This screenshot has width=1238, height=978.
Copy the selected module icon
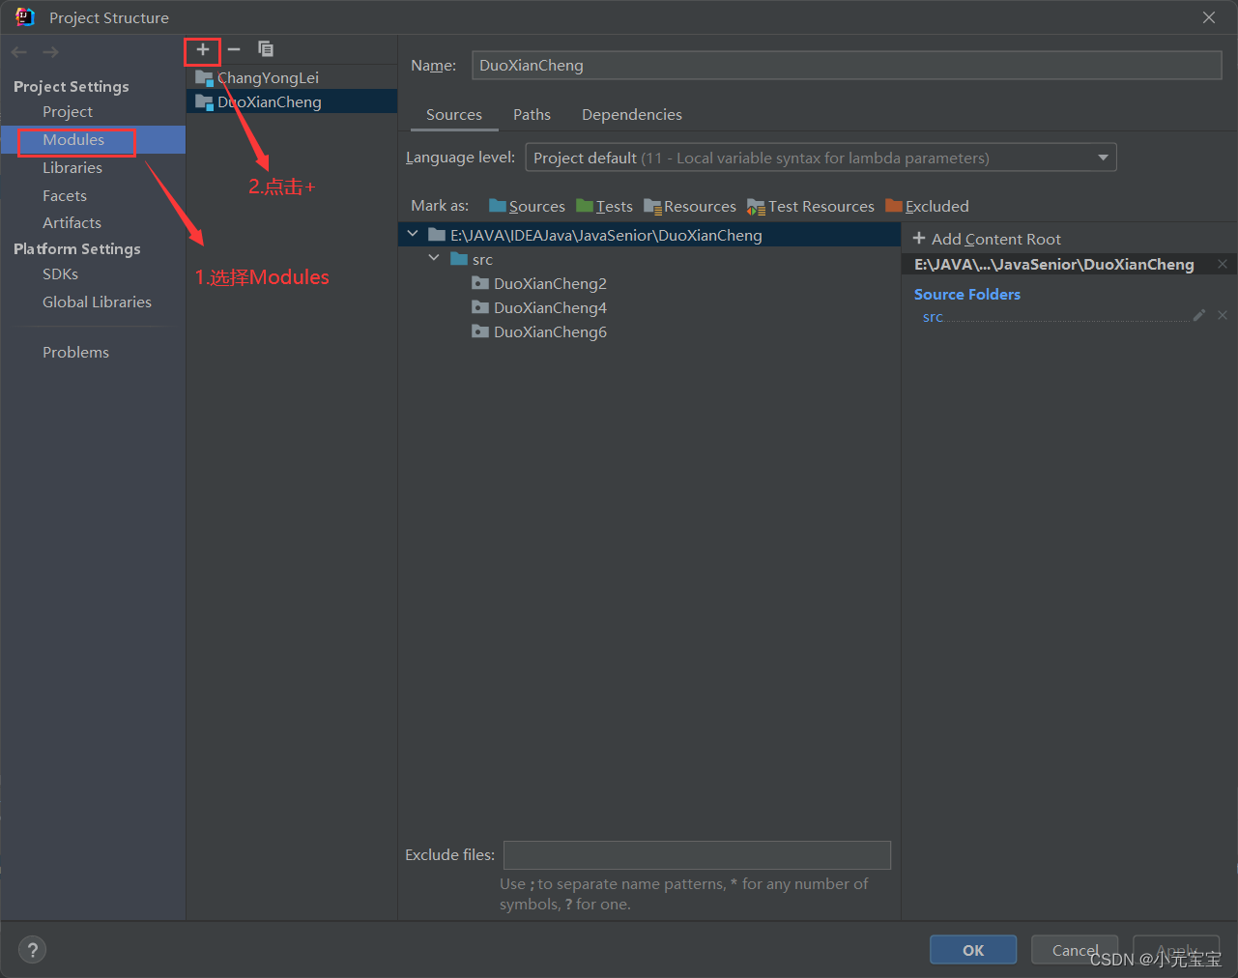[266, 49]
